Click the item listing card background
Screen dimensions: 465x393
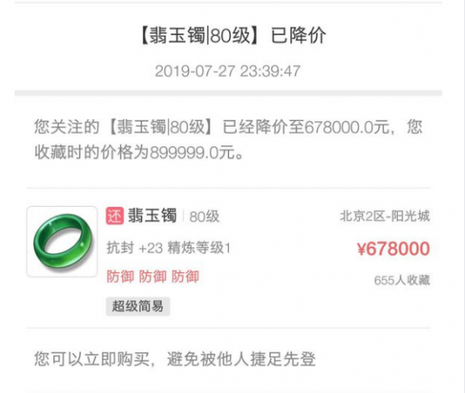coord(228,259)
